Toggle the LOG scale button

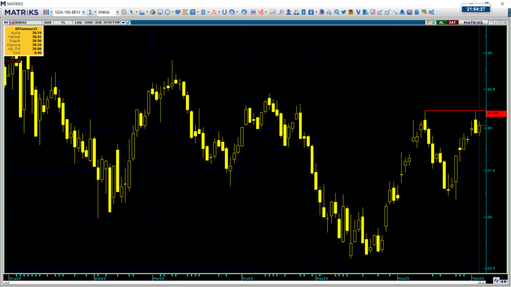[78, 22]
